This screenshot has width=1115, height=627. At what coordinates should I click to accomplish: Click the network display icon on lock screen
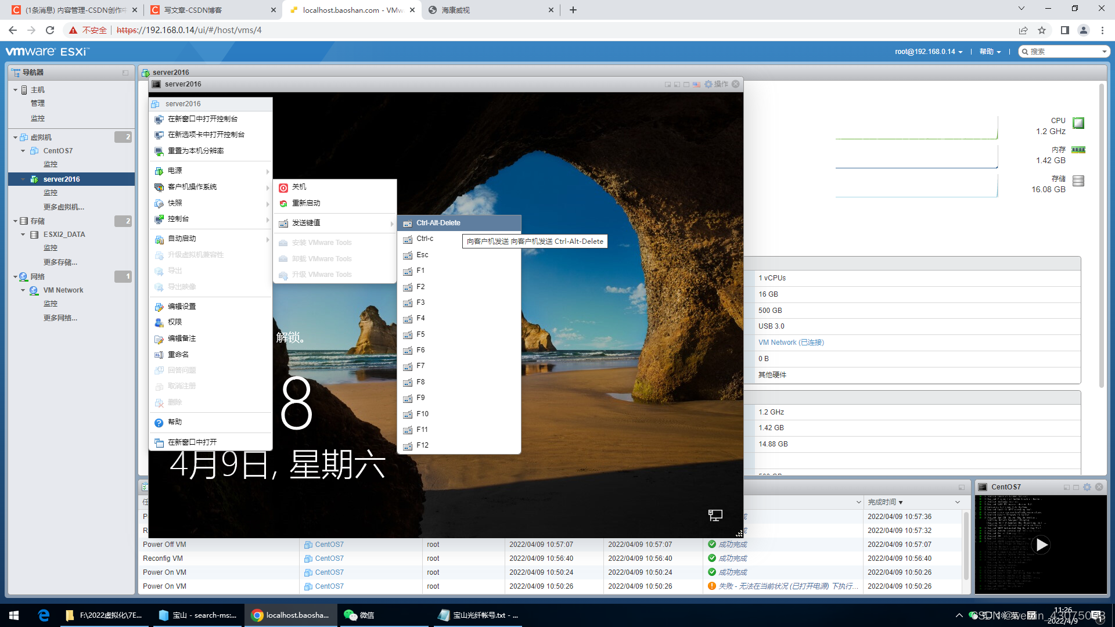coord(715,515)
